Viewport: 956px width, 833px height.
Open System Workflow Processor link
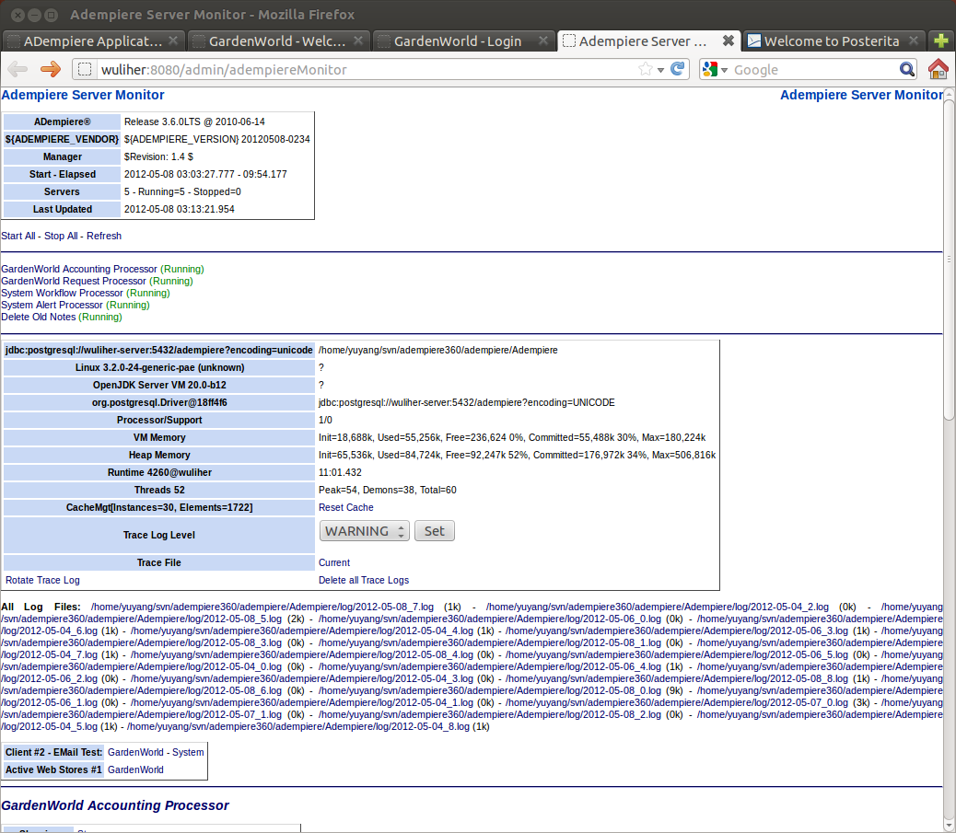(x=63, y=293)
